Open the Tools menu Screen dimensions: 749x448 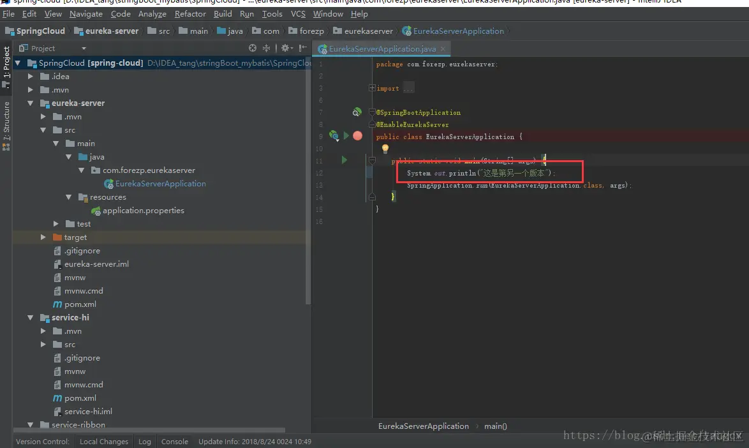[x=272, y=14]
